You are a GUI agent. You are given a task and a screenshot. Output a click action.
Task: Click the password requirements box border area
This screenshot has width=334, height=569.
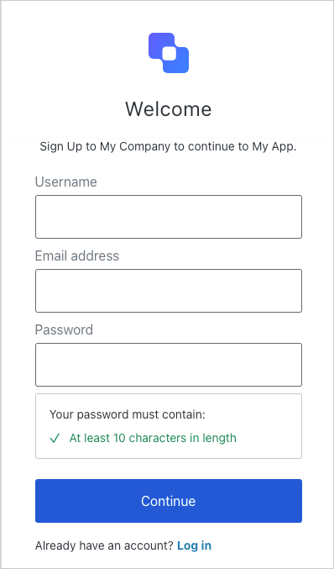click(x=169, y=426)
